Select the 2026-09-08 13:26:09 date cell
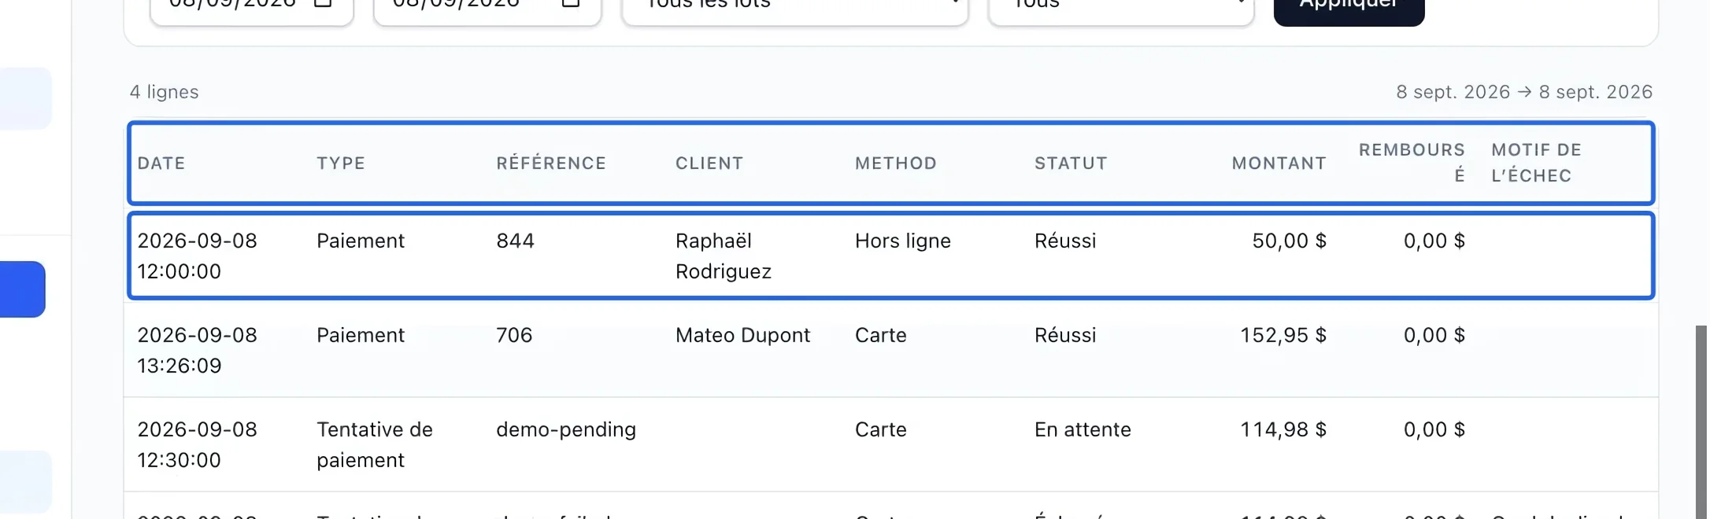The width and height of the screenshot is (1710, 519). point(197,350)
